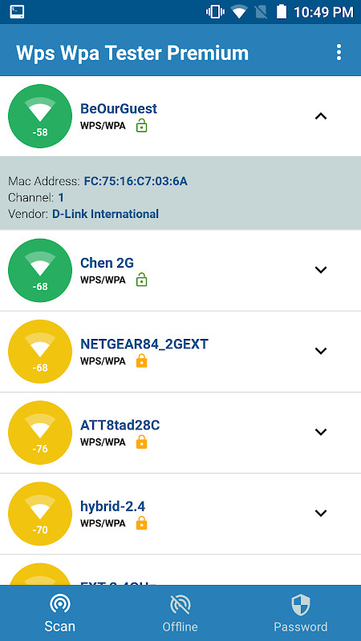Viewport: 361px width, 641px height.
Task: Expand the NETGEAR84_2GEXT network details
Action: pyautogui.click(x=320, y=350)
